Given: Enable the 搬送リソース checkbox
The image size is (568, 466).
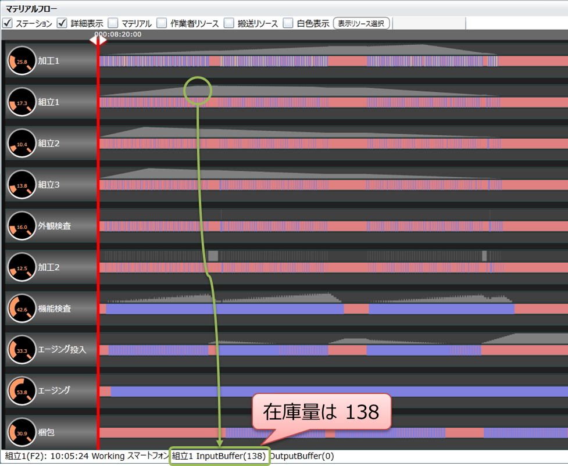Looking at the screenshot, I should [x=229, y=23].
